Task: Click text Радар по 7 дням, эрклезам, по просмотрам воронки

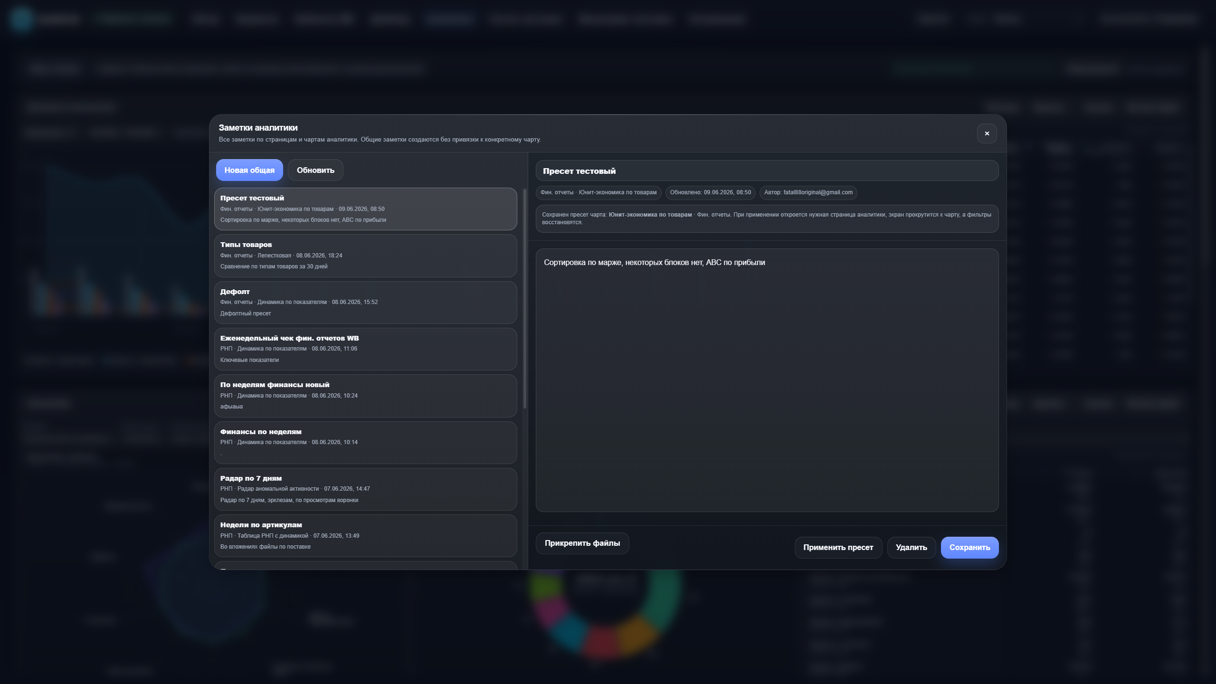Action: coord(289,500)
